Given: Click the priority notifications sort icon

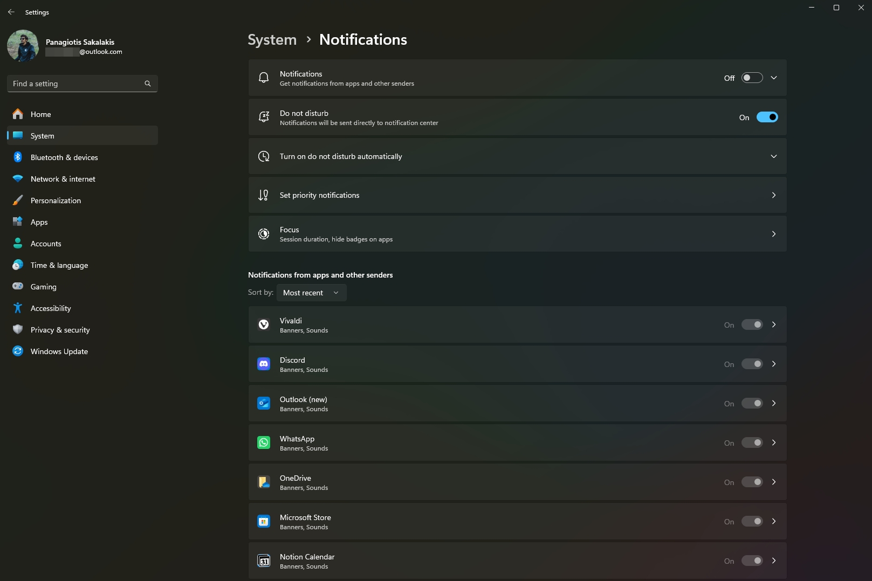Looking at the screenshot, I should pos(264,195).
